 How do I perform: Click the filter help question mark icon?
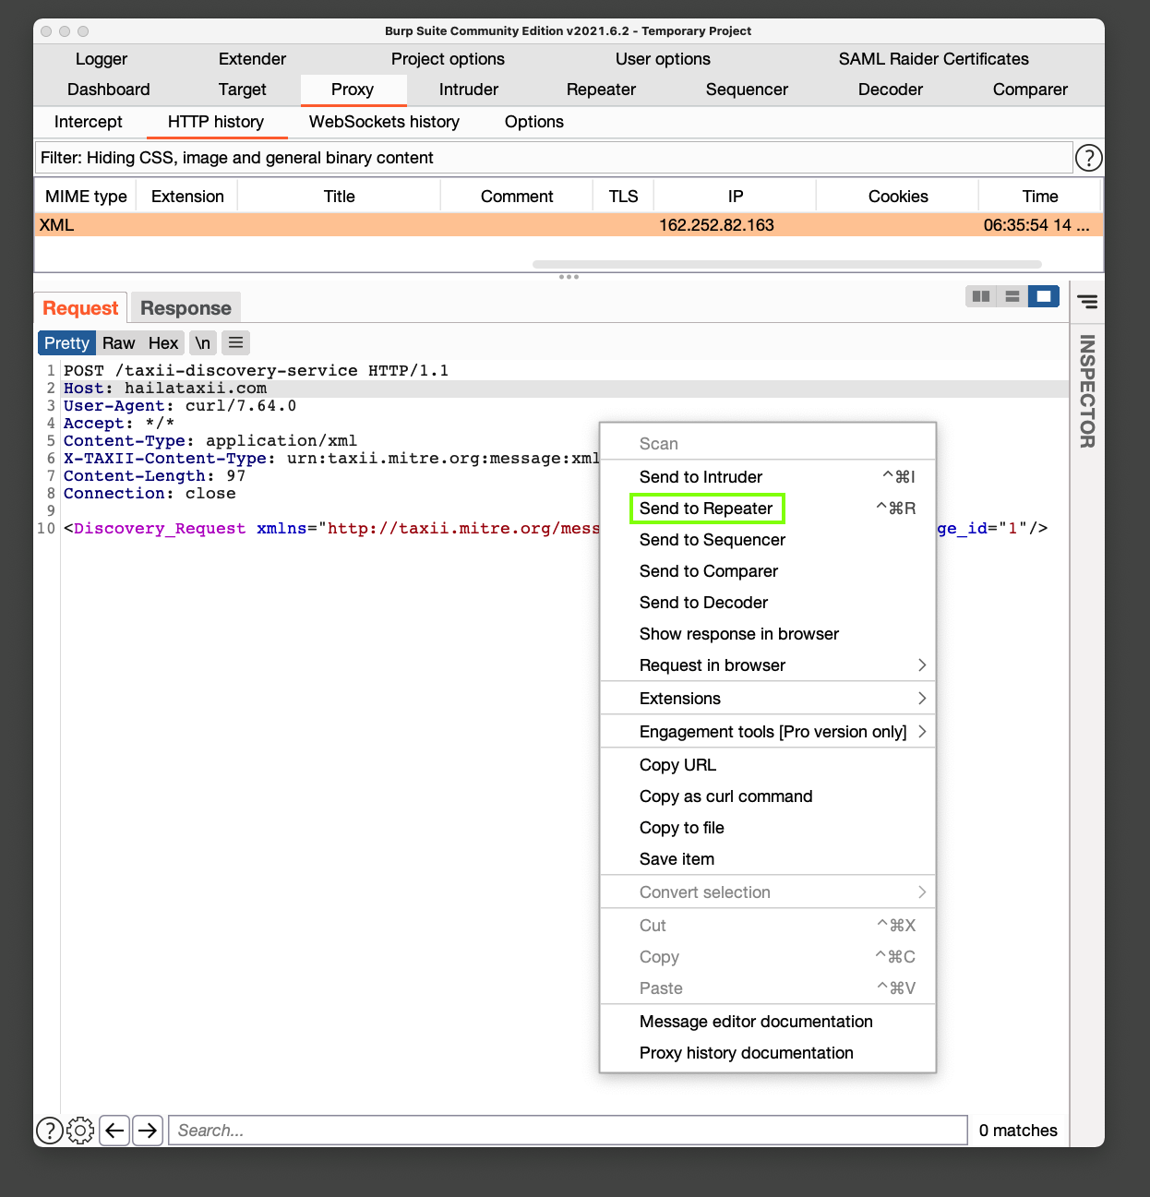click(x=1088, y=158)
